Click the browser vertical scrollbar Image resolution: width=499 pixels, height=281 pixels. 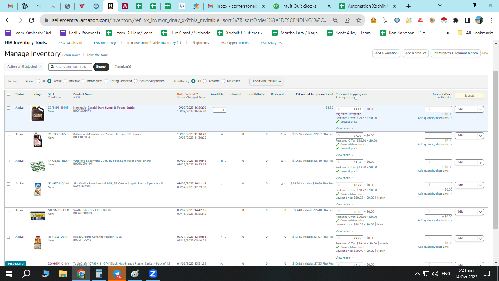(496, 151)
